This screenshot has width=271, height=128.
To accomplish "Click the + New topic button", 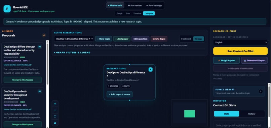I will tap(104, 39).
